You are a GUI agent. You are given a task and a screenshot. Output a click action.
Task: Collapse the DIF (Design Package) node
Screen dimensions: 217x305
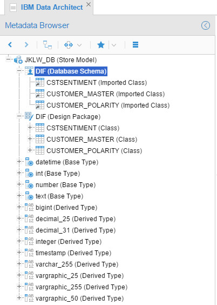(x=19, y=116)
